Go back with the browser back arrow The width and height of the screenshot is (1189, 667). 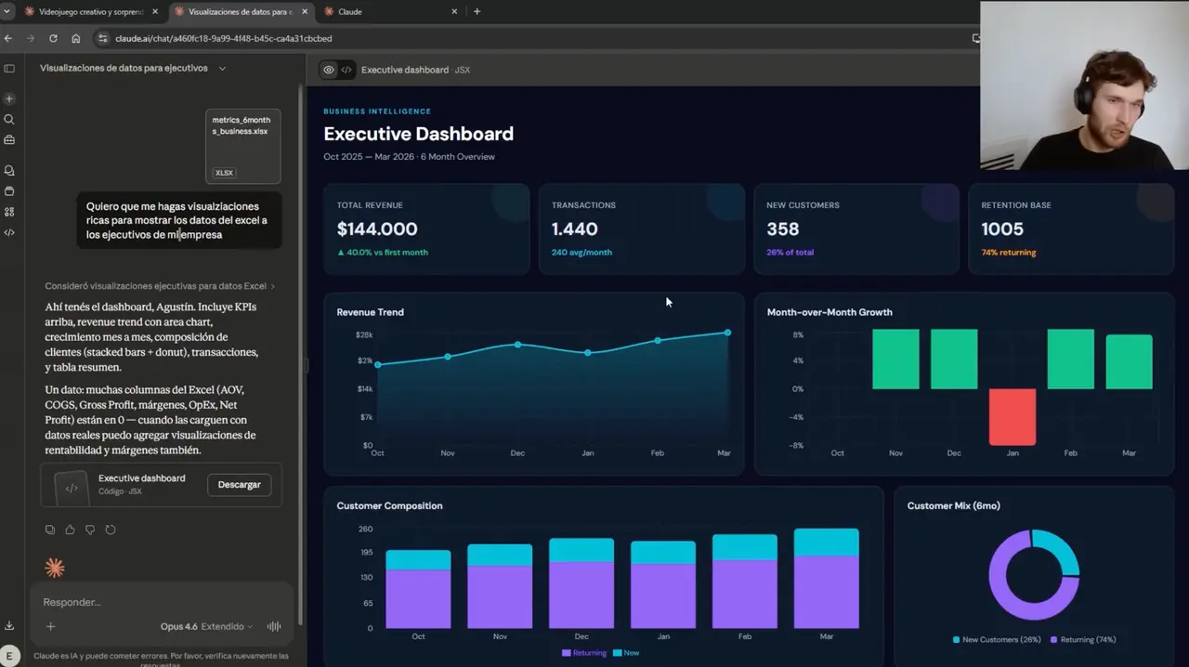pyautogui.click(x=8, y=38)
